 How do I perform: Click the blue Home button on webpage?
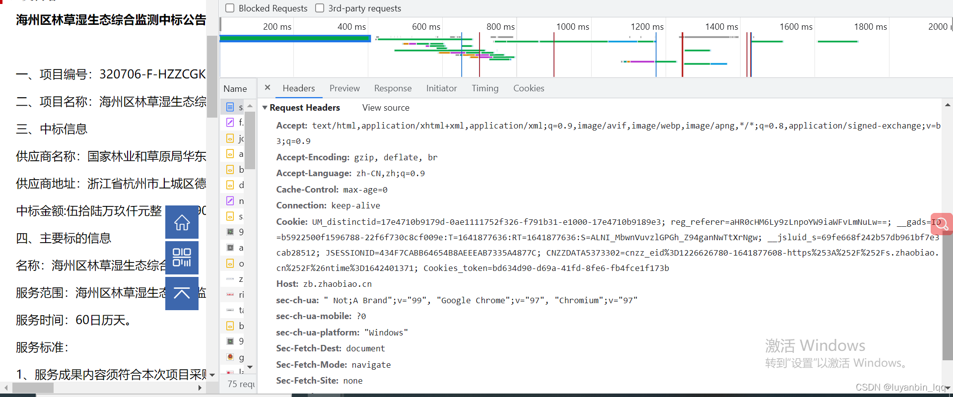coord(182,222)
